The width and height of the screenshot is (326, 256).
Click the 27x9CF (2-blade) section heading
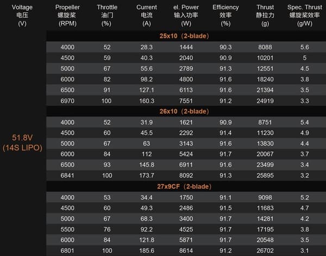coord(184,187)
